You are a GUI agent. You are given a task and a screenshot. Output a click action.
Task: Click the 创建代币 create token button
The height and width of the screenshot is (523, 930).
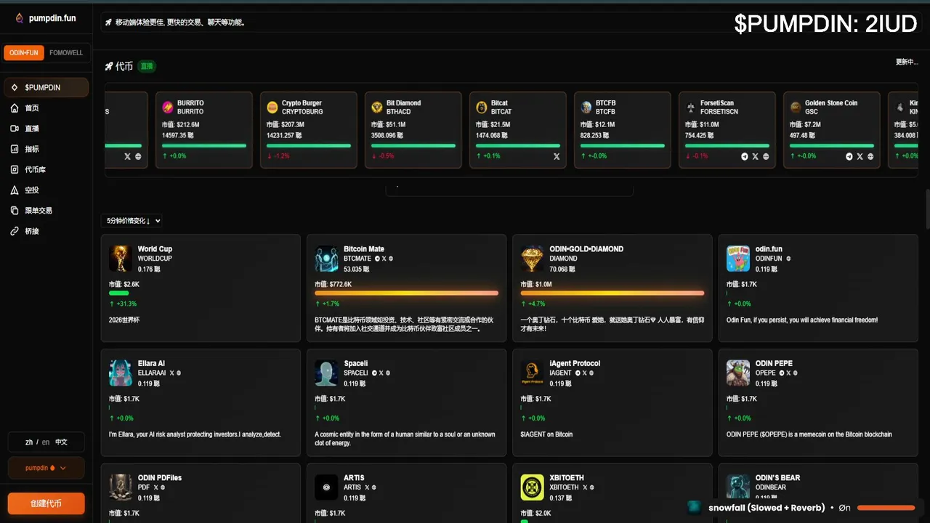pyautogui.click(x=46, y=503)
